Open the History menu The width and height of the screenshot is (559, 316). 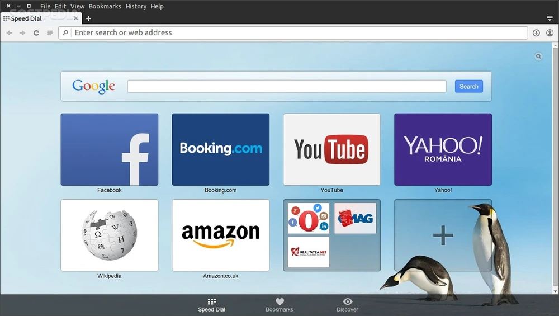pos(136,6)
